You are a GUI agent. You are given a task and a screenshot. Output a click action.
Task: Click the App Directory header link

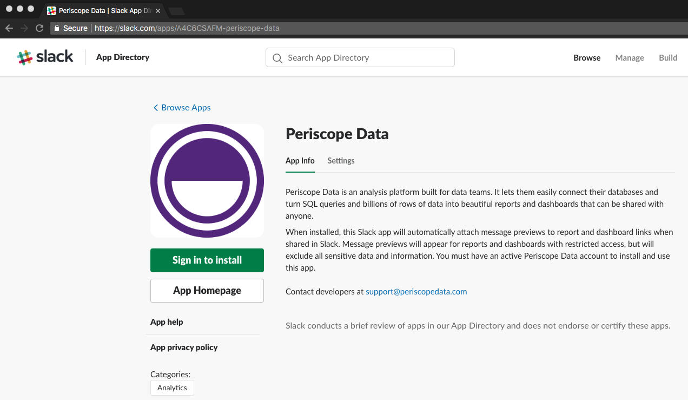tap(123, 57)
